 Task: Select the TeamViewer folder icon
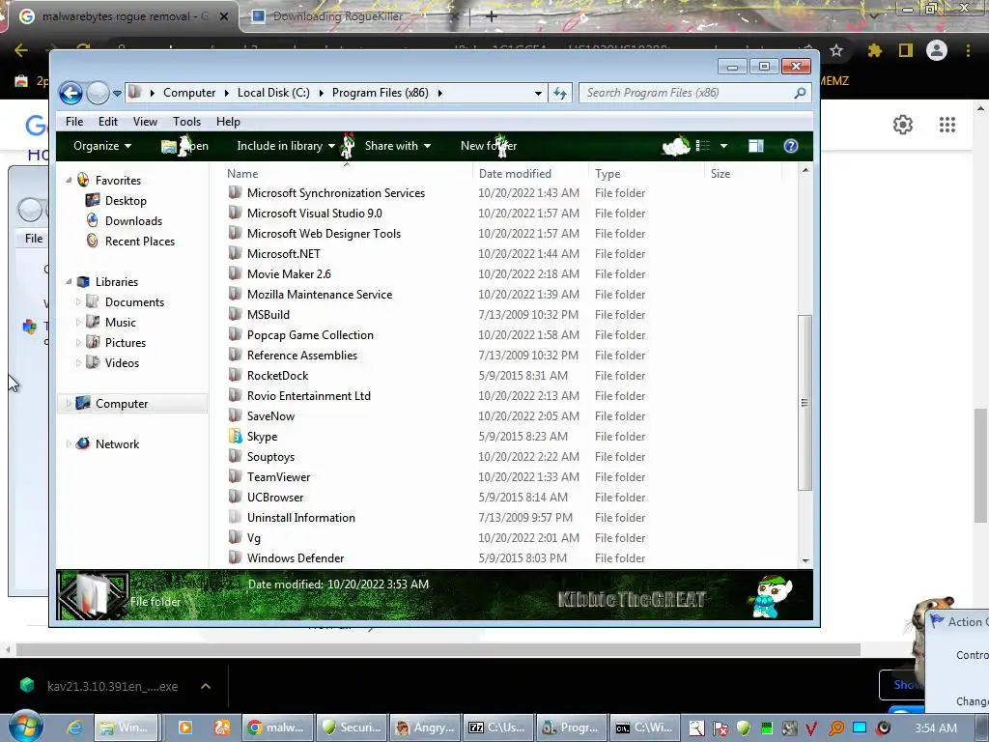[236, 477]
